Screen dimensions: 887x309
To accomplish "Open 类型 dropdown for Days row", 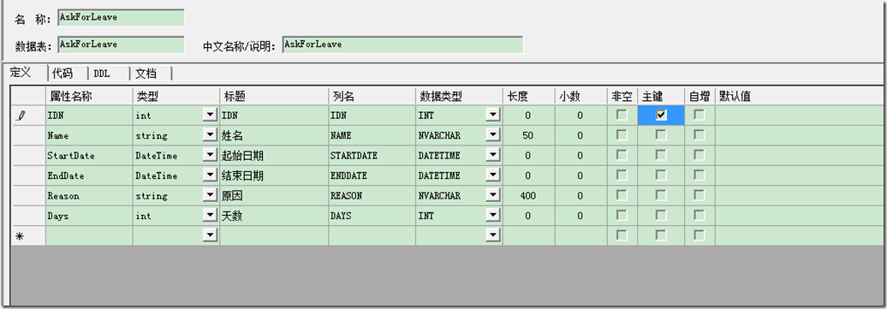I will click(211, 215).
